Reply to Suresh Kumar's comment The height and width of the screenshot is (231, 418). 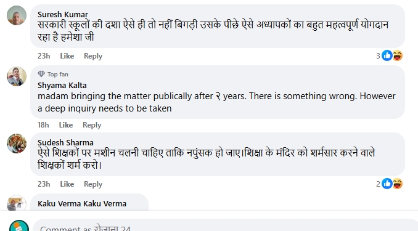(x=93, y=56)
